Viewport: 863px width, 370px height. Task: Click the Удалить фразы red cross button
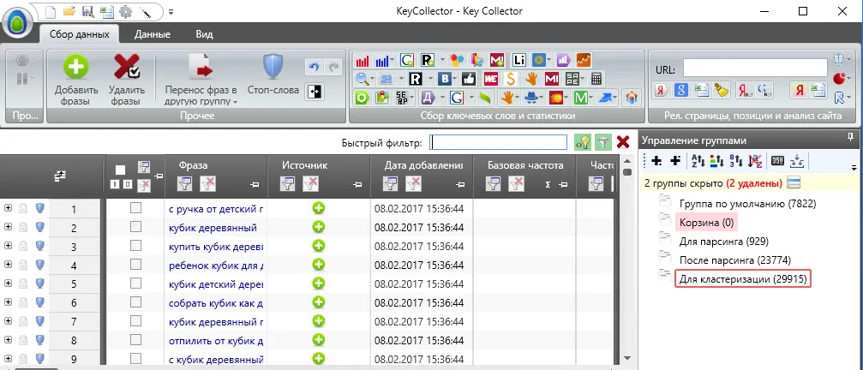[x=127, y=79]
